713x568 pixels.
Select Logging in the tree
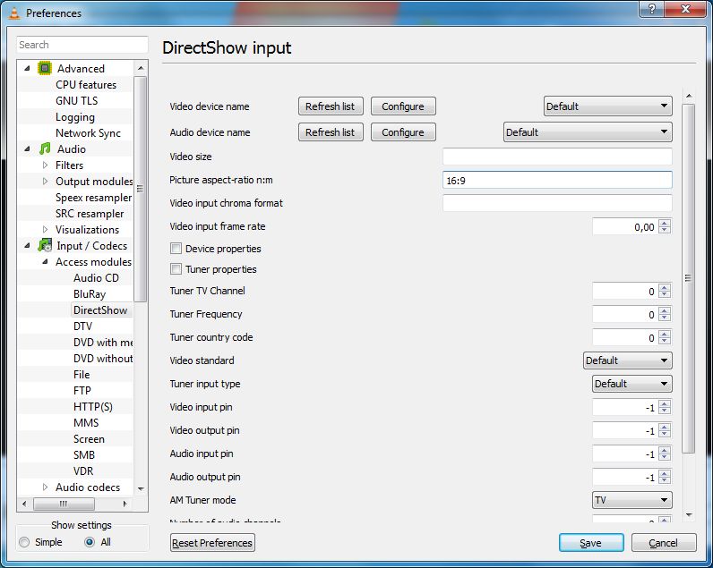point(75,117)
